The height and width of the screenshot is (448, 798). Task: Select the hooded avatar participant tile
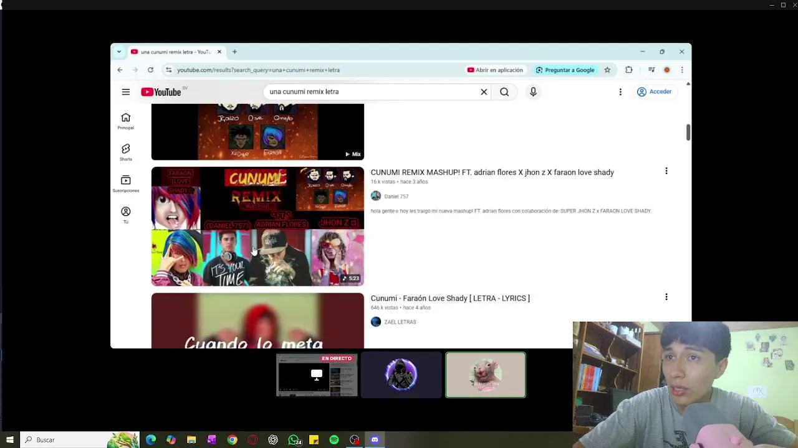click(401, 375)
